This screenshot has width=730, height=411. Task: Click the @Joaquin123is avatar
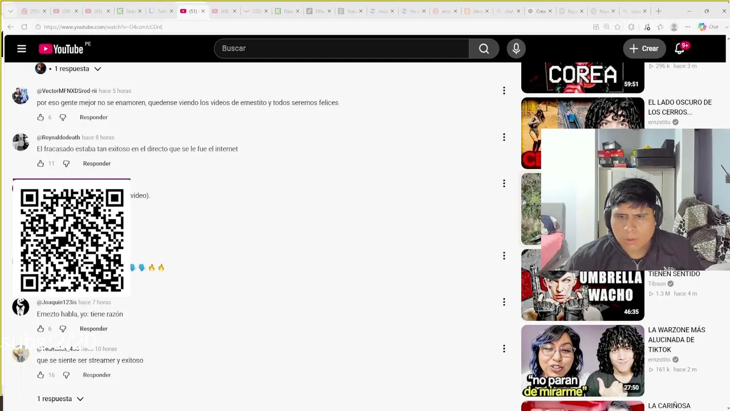pyautogui.click(x=21, y=307)
